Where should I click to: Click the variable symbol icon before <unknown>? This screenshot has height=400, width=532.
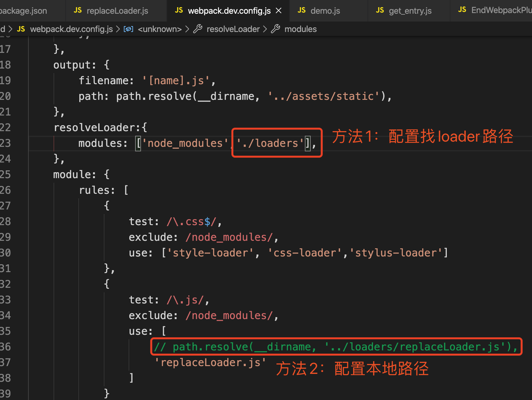(128, 29)
